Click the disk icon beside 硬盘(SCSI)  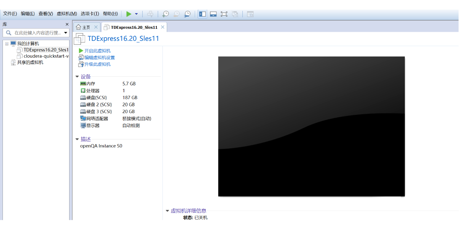(x=83, y=98)
